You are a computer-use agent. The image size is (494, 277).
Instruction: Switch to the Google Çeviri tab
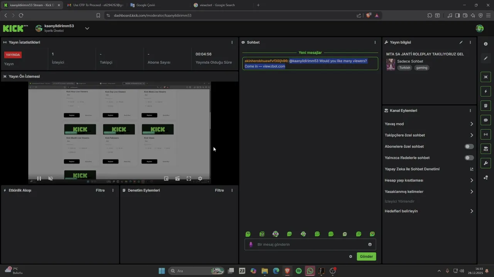pyautogui.click(x=158, y=5)
